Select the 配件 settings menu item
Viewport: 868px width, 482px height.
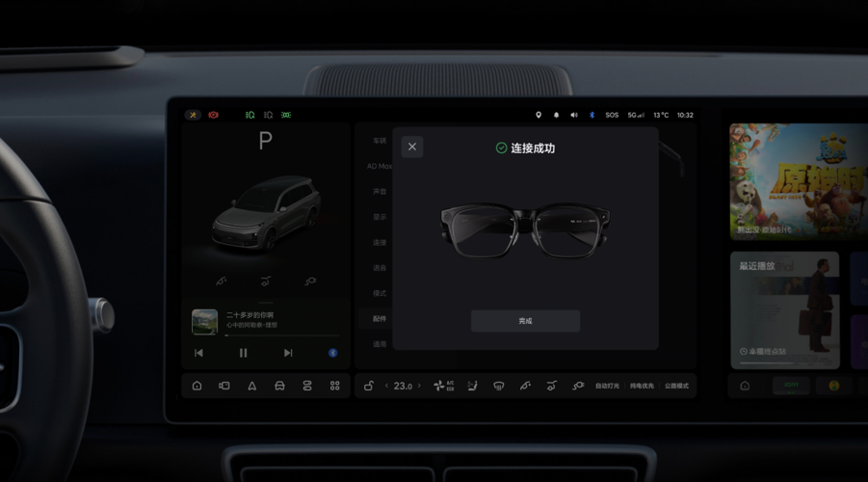tap(380, 318)
